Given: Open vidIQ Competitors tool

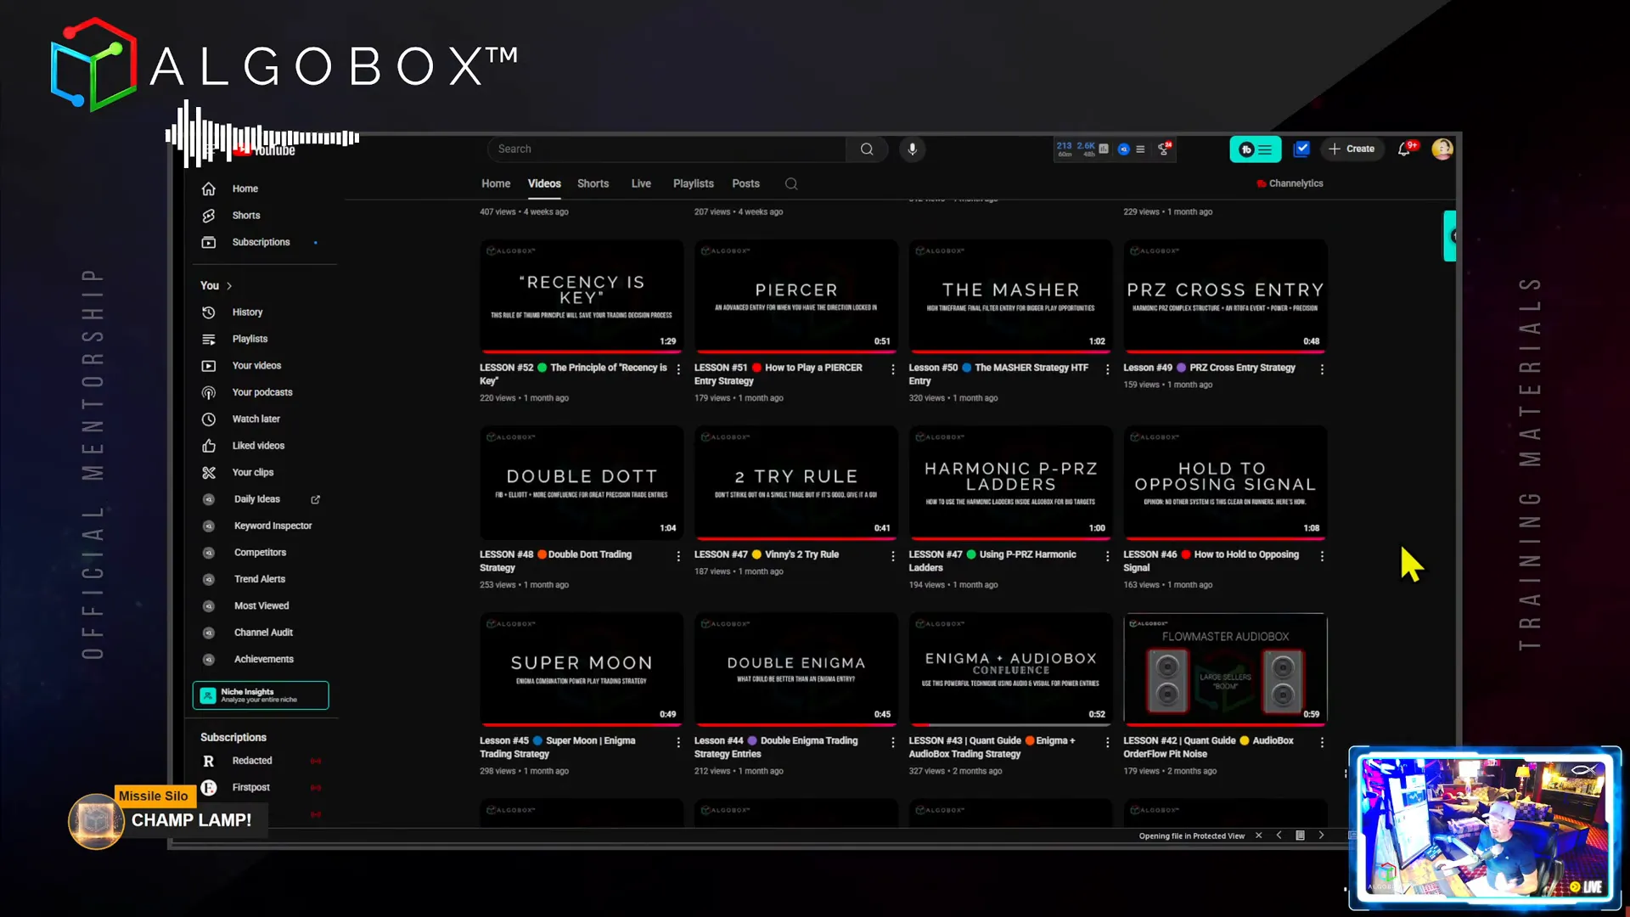Looking at the screenshot, I should pos(260,553).
